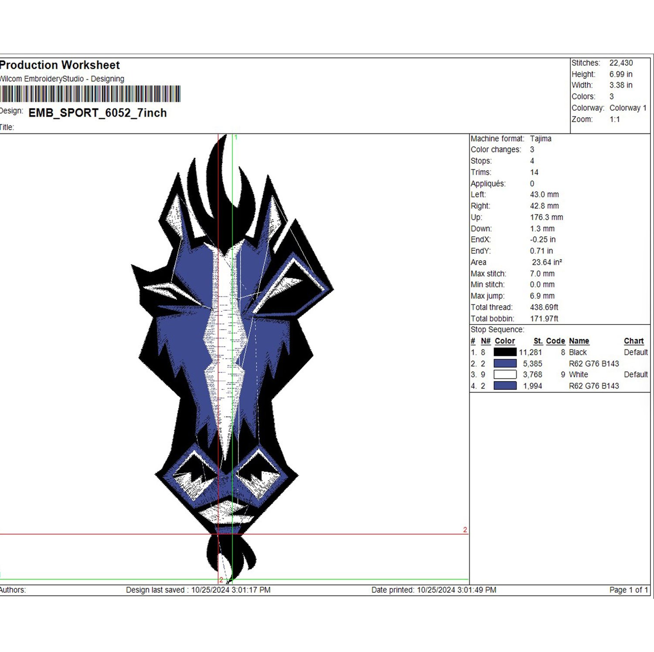
Task: Click the Color changes value 3
Action: point(532,150)
